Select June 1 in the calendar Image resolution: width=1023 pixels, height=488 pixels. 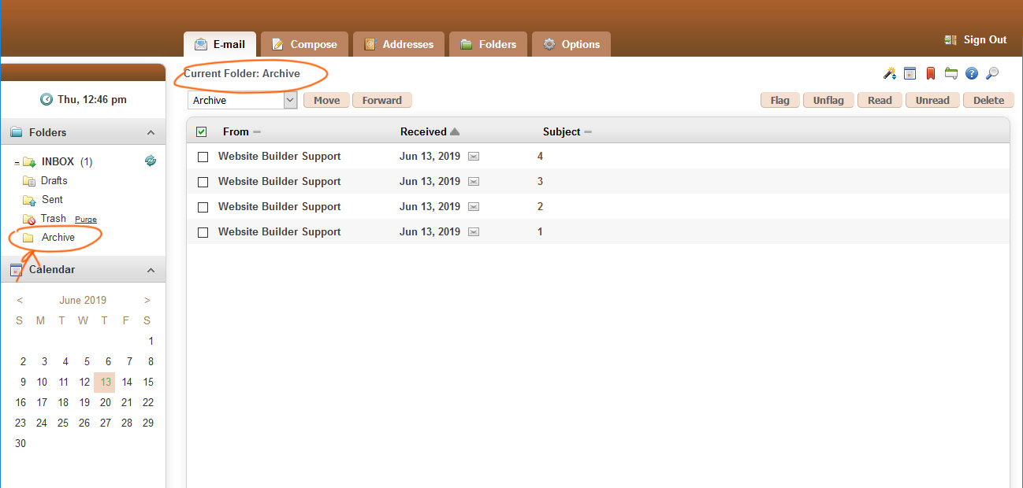point(151,342)
